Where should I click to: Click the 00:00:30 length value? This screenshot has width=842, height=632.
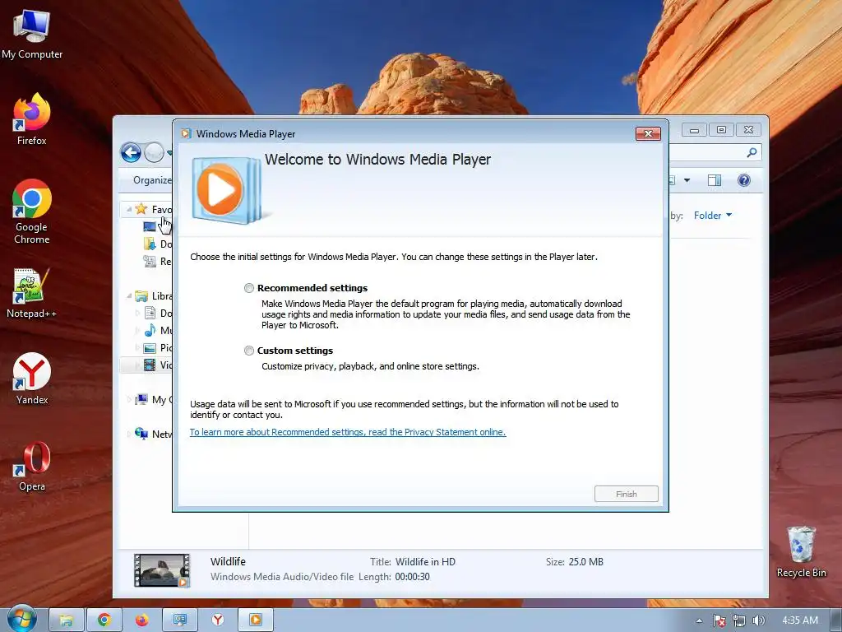(413, 577)
